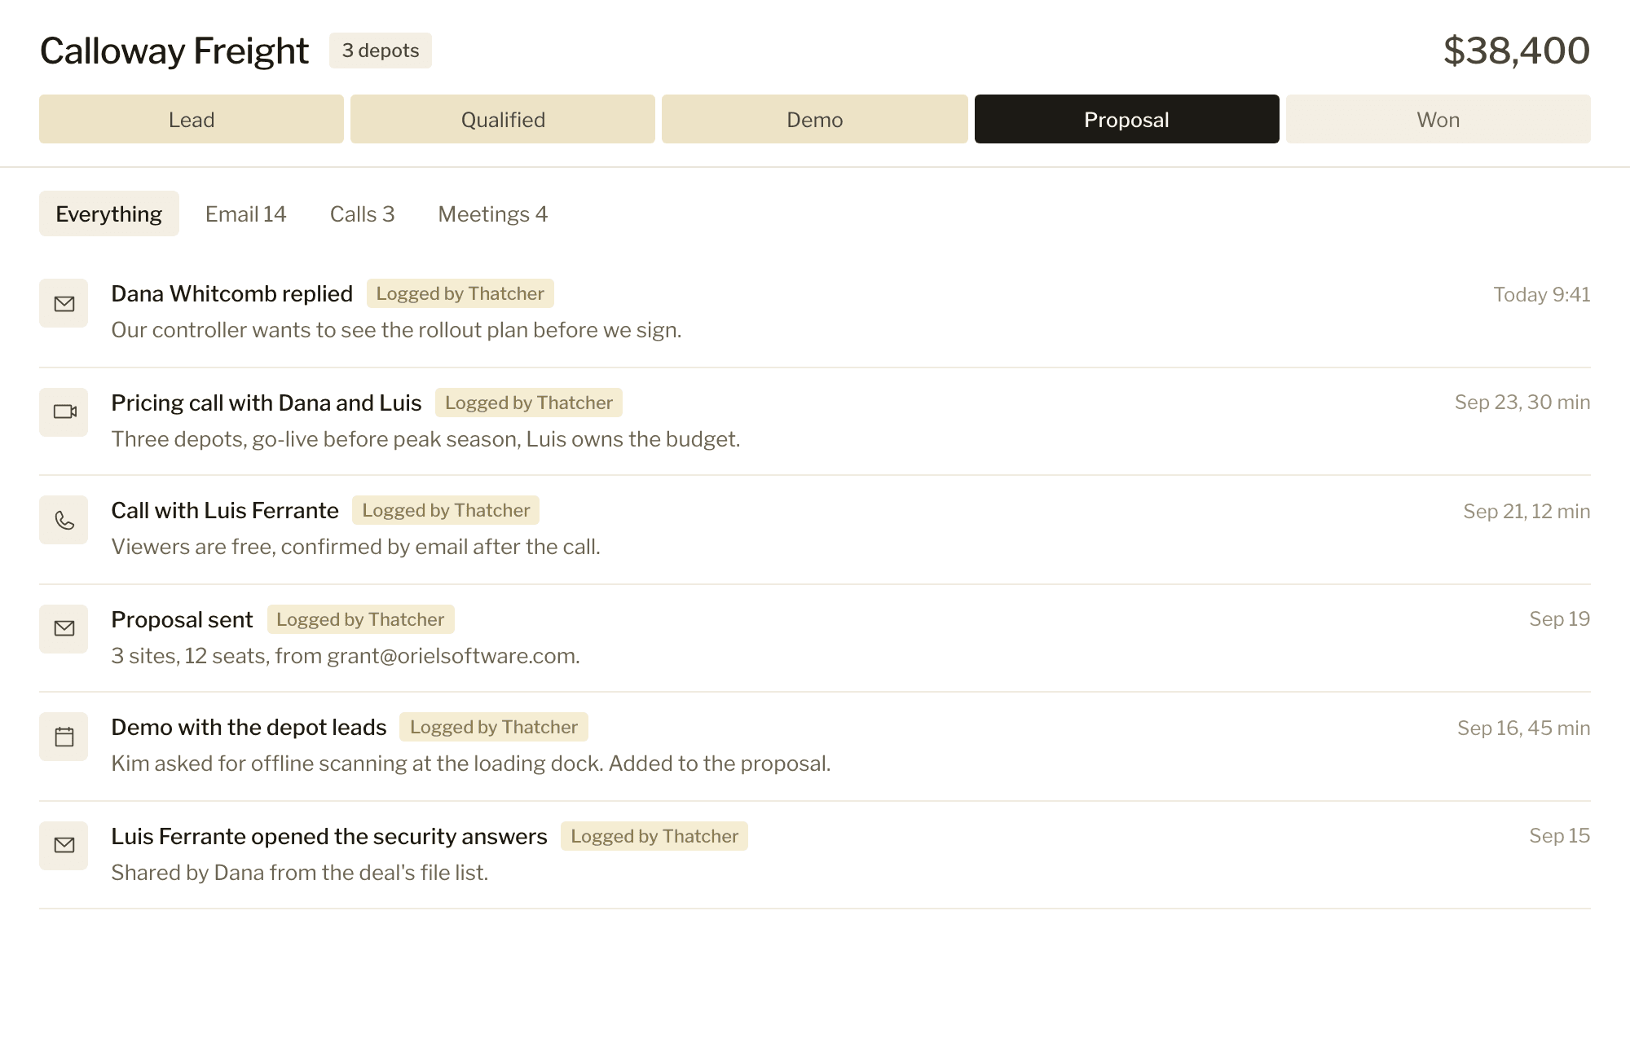Select the Lead pipeline stage
Viewport: 1630px width, 1043px height.
tap(192, 119)
